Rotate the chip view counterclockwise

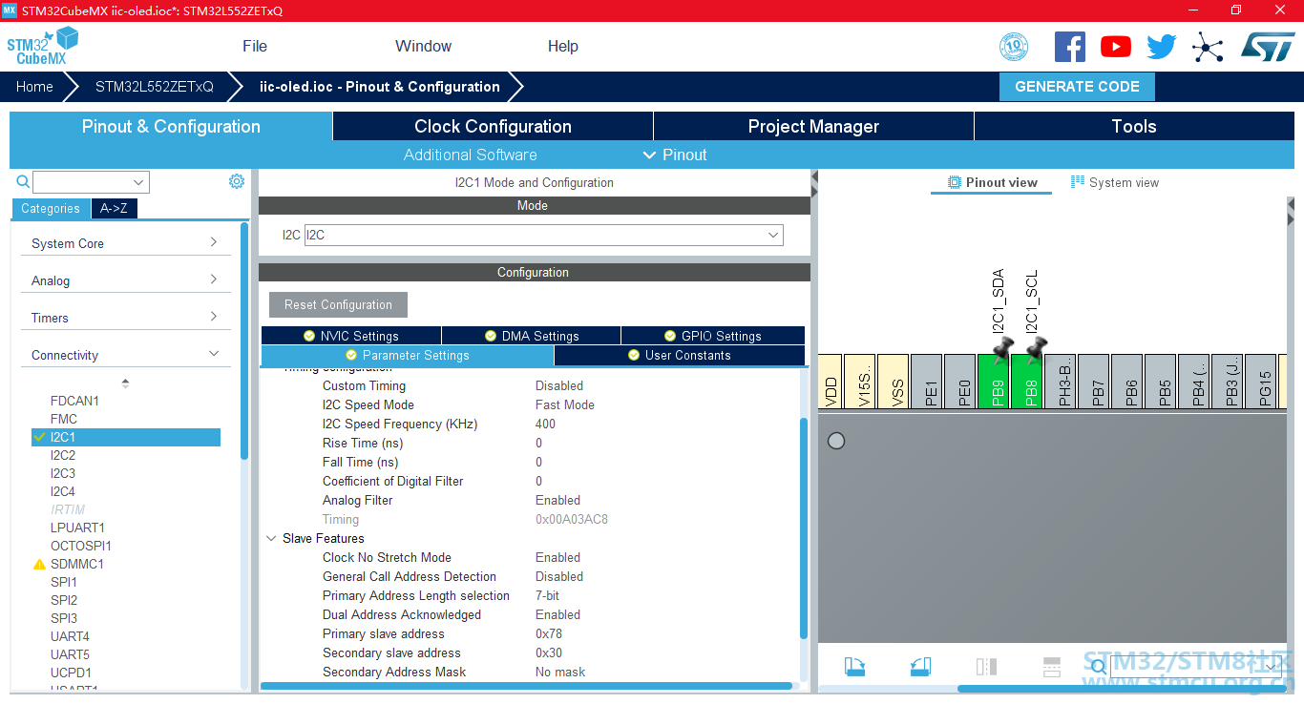[920, 667]
